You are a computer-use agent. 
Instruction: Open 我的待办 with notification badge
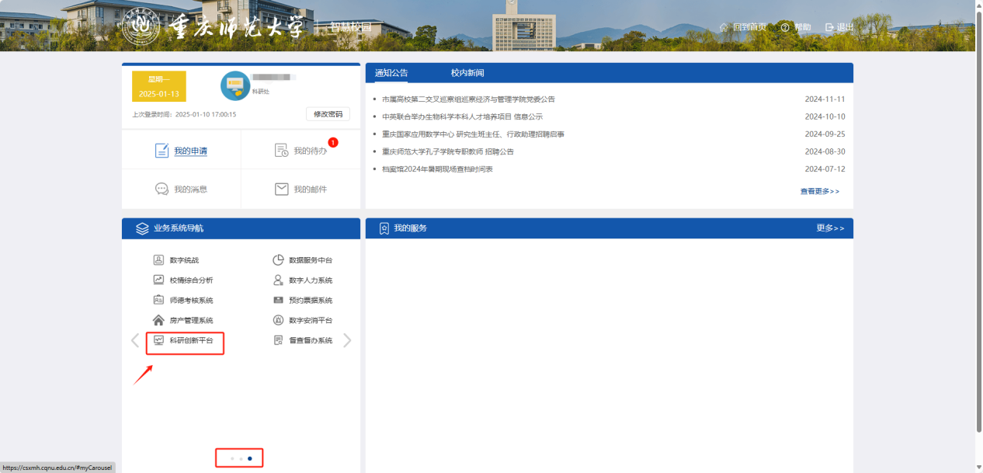point(301,151)
